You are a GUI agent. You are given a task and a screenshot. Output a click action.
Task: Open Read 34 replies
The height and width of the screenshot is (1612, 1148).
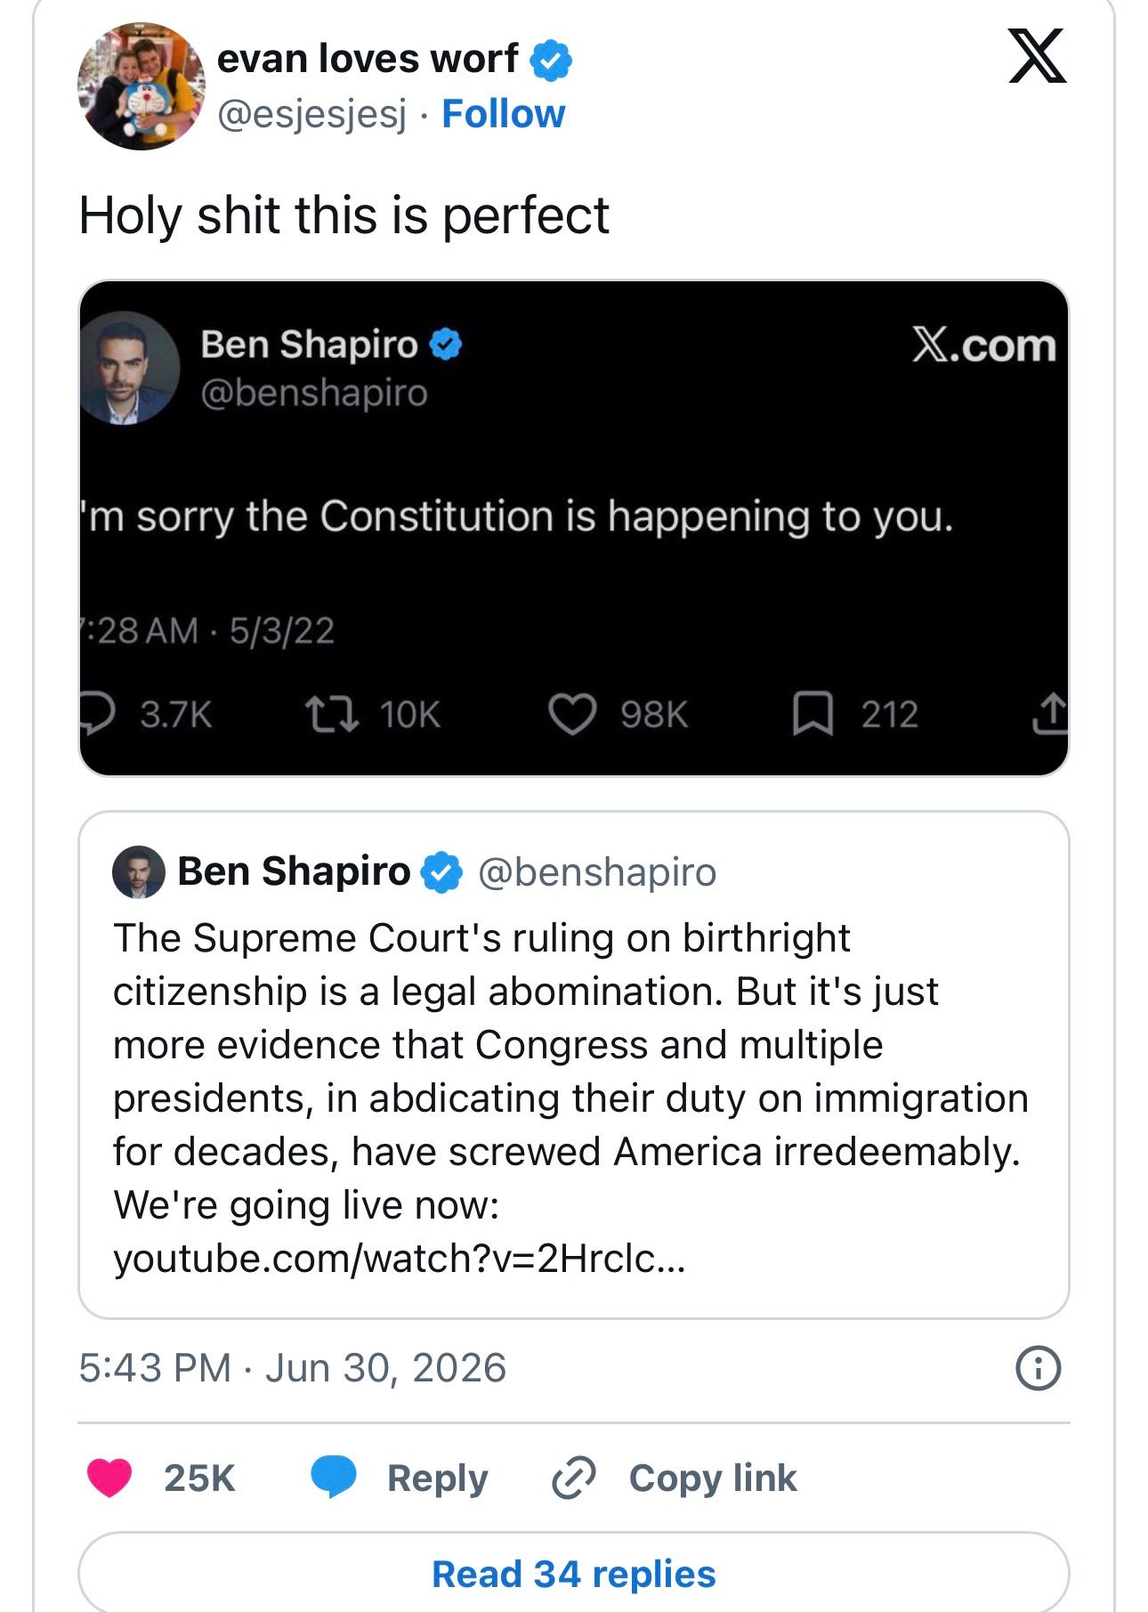pos(574,1573)
